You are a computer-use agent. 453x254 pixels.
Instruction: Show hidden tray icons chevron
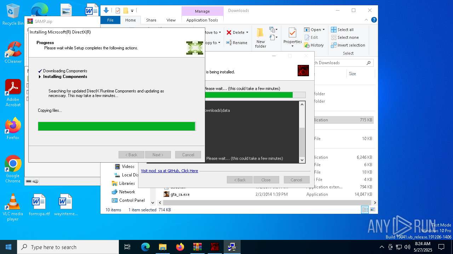382,247
